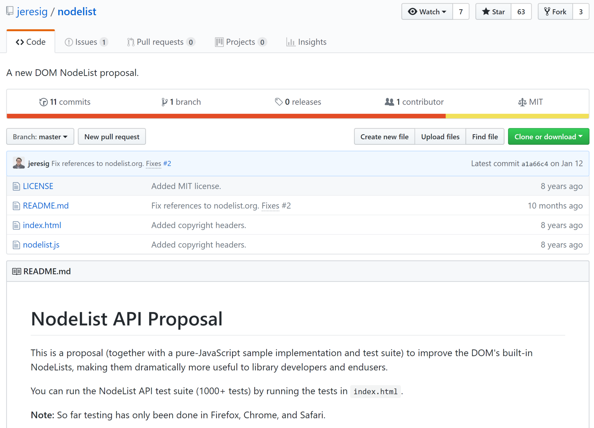Click the 'NodeList API Proposal' heading
Viewport: 594px width, 428px height.
click(127, 319)
